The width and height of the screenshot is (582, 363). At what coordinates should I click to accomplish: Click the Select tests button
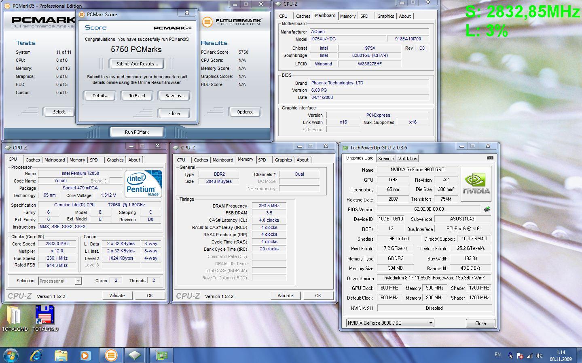[61, 112]
